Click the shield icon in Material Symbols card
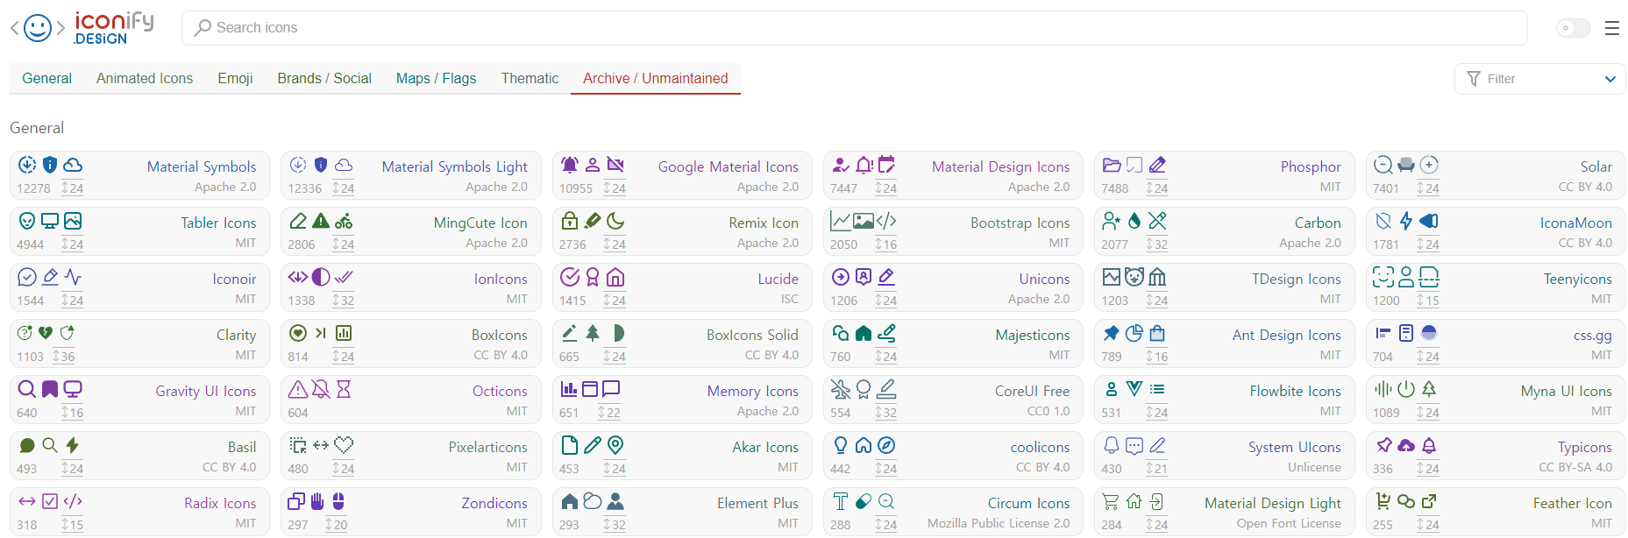Viewport: 1628px width, 538px height. tap(50, 165)
